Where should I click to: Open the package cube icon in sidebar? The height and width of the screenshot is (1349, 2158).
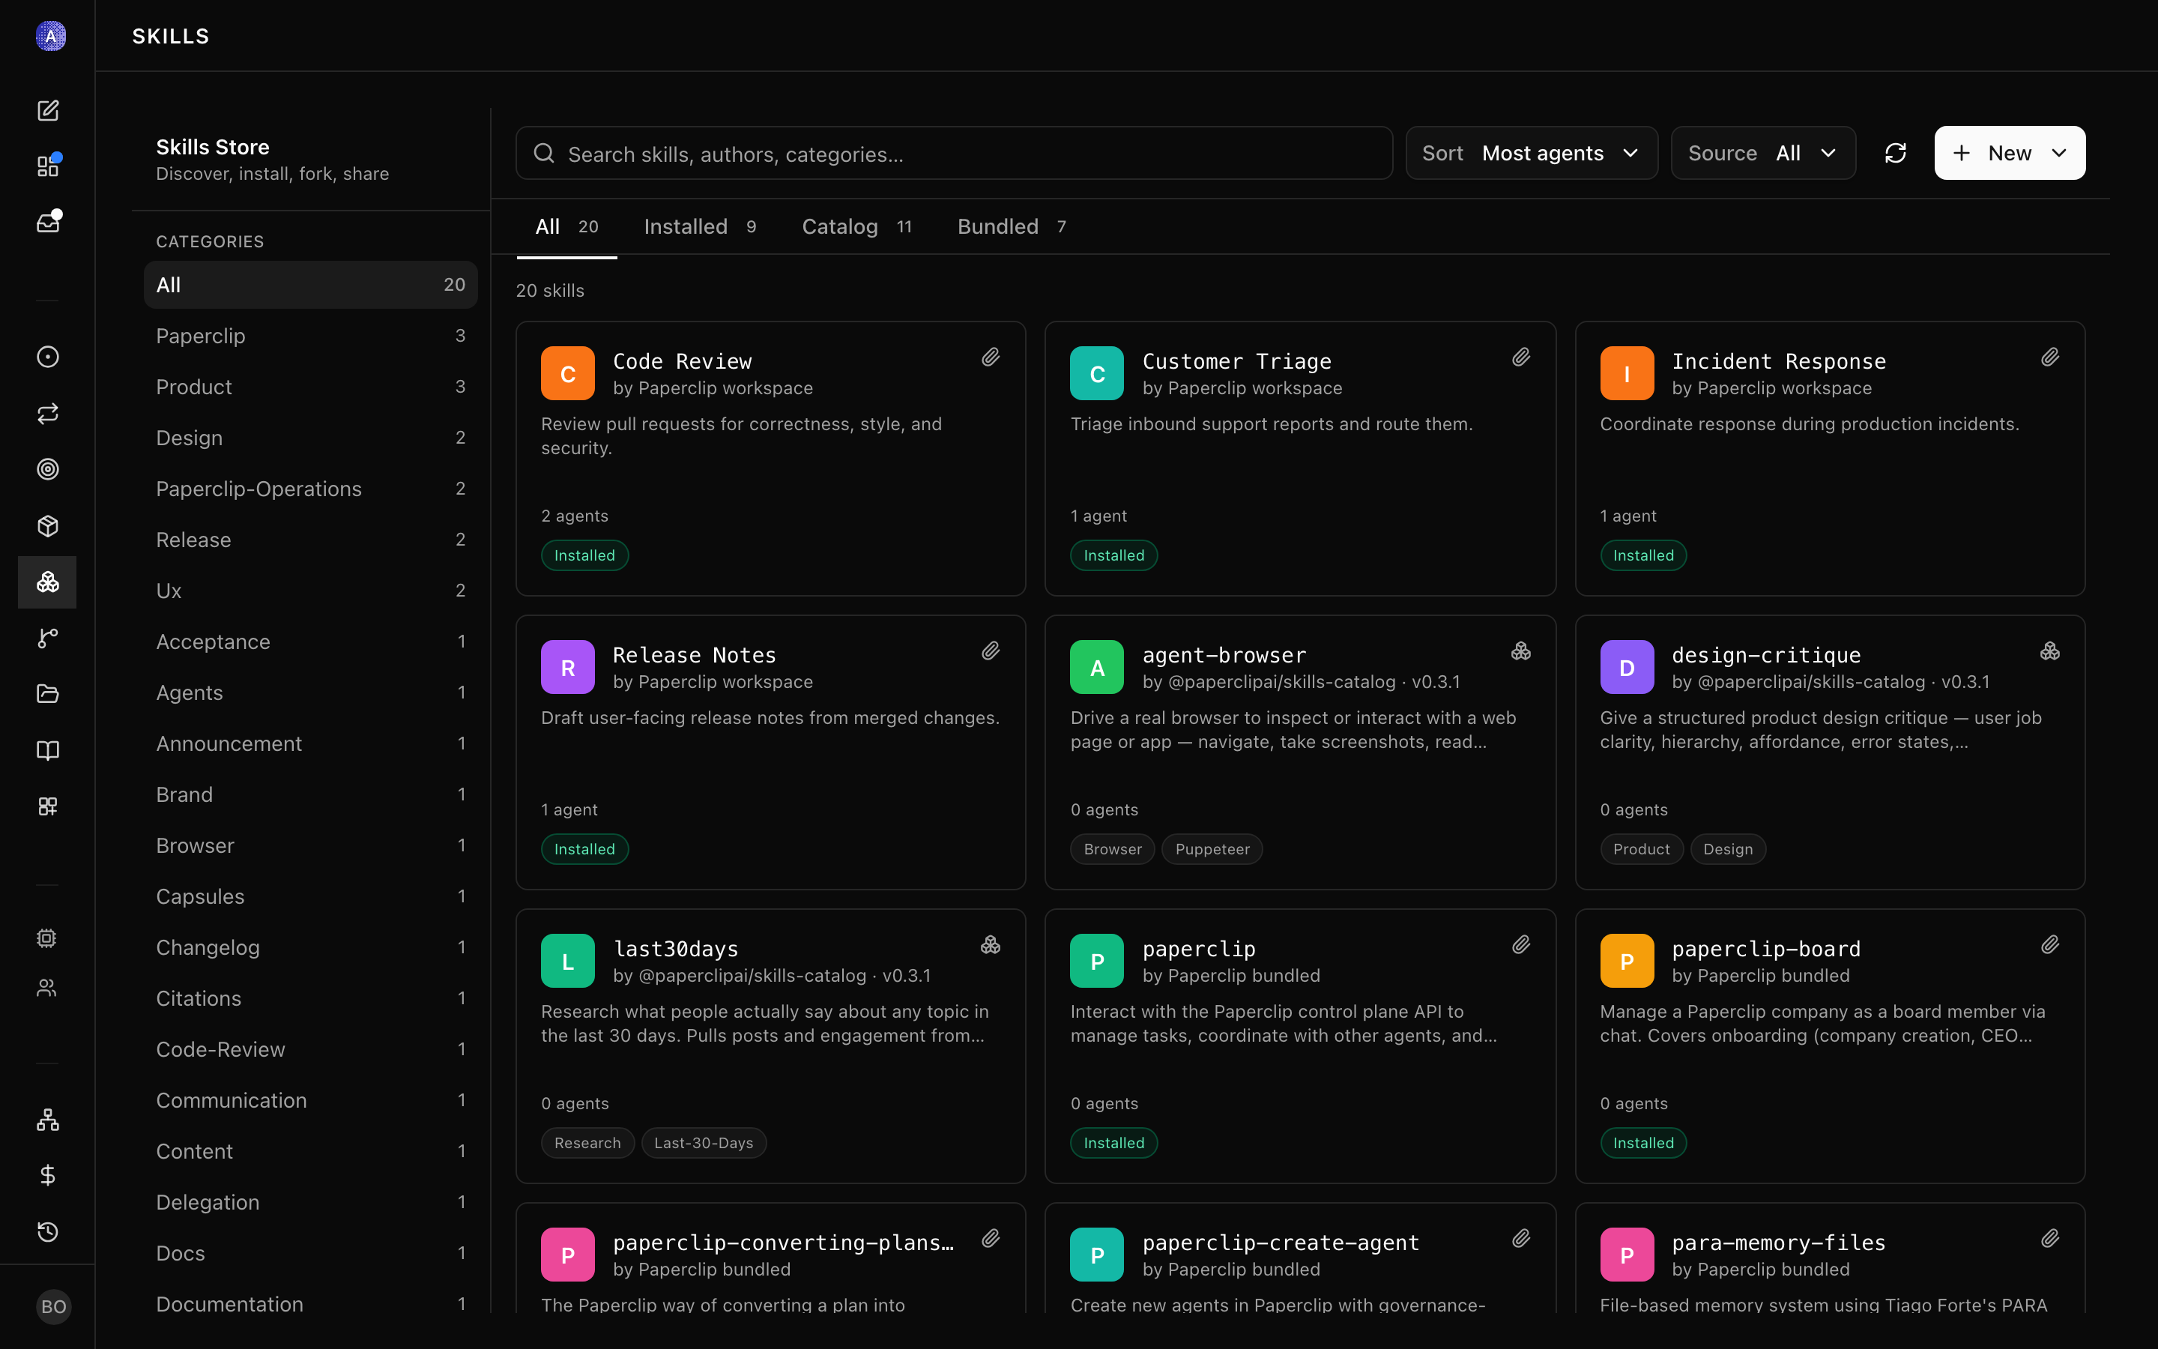click(47, 525)
